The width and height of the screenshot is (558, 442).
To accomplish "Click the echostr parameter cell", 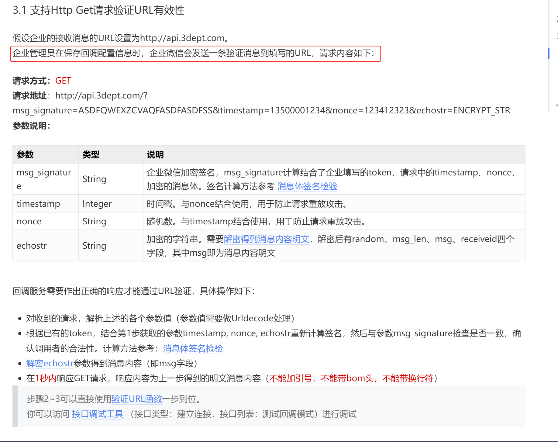I will (32, 245).
